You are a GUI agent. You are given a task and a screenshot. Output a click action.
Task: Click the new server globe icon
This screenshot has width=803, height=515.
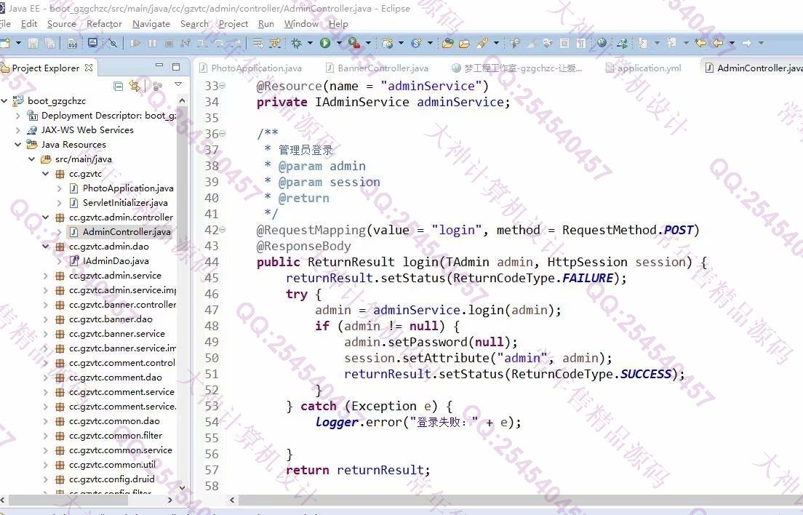[x=388, y=44]
